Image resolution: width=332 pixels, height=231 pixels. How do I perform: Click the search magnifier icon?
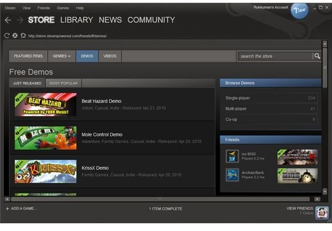click(x=317, y=56)
